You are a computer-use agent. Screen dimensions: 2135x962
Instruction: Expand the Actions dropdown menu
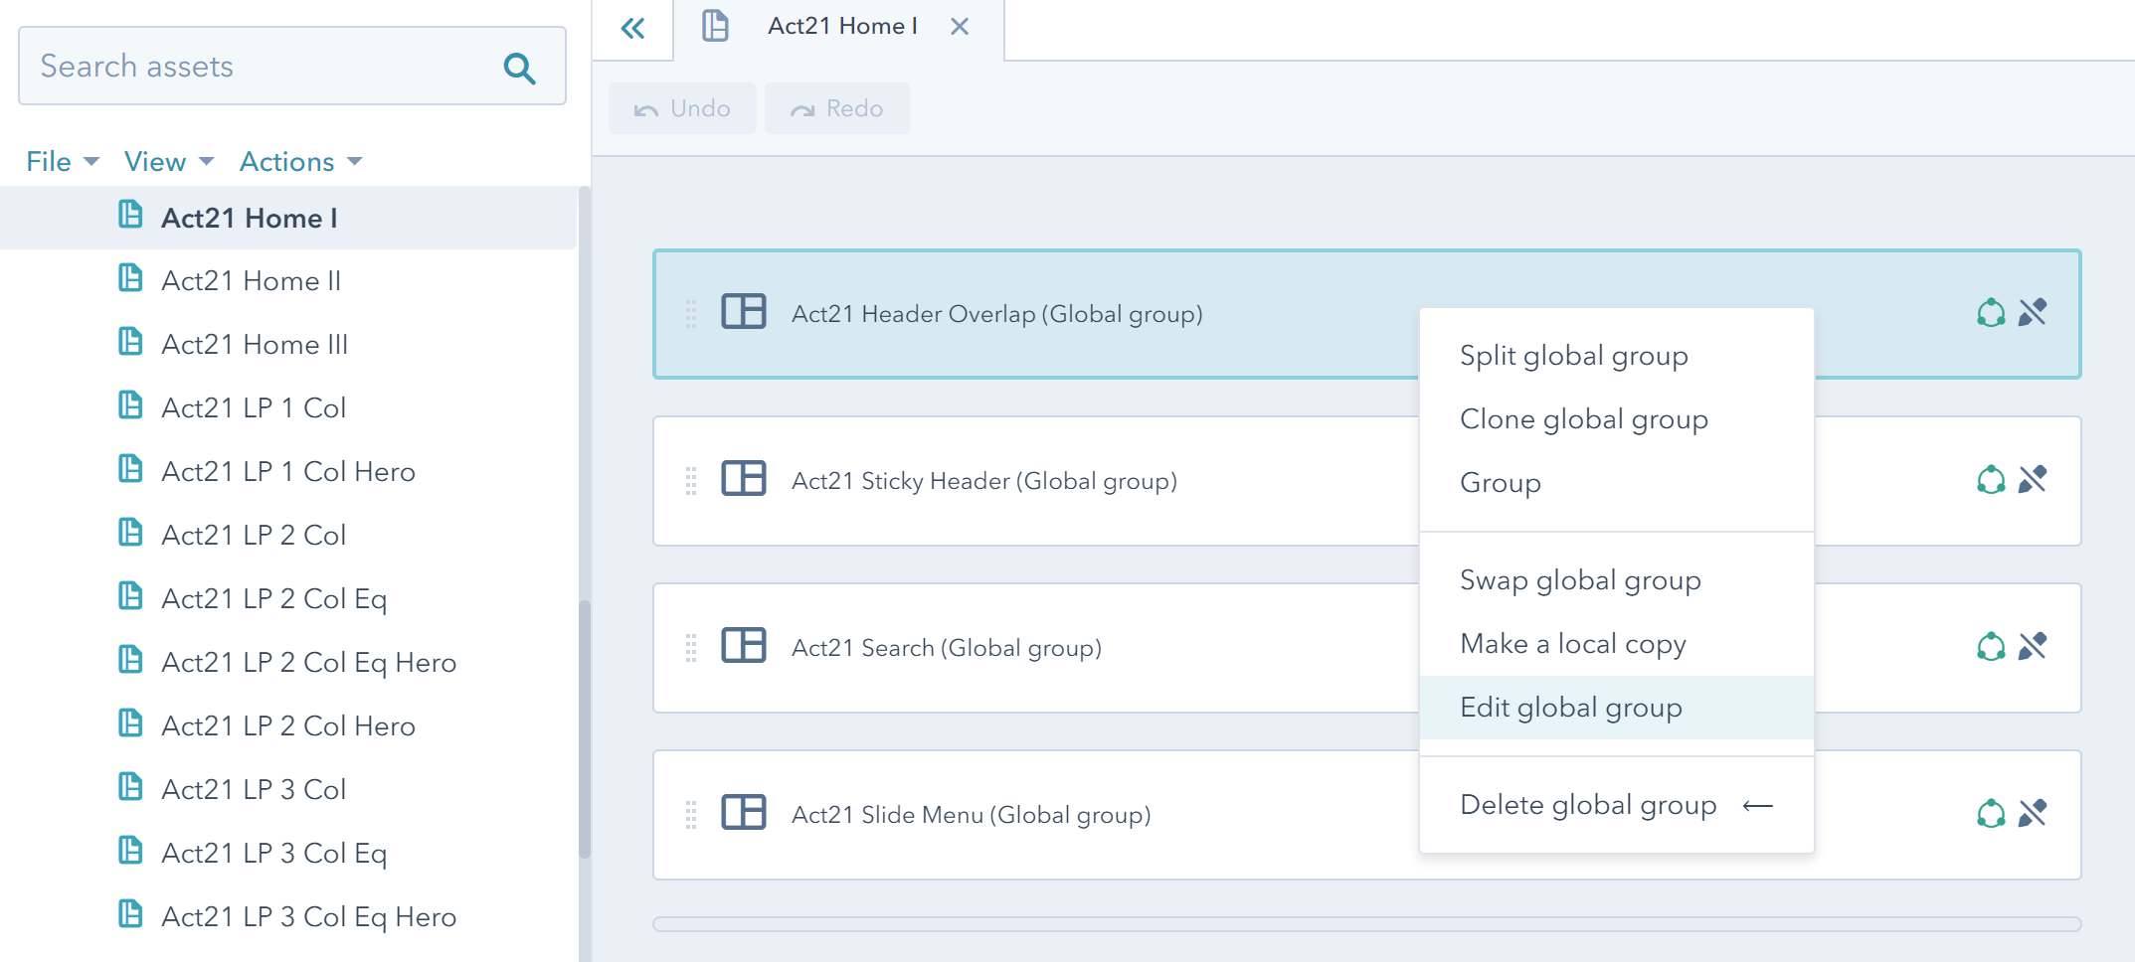(x=300, y=161)
